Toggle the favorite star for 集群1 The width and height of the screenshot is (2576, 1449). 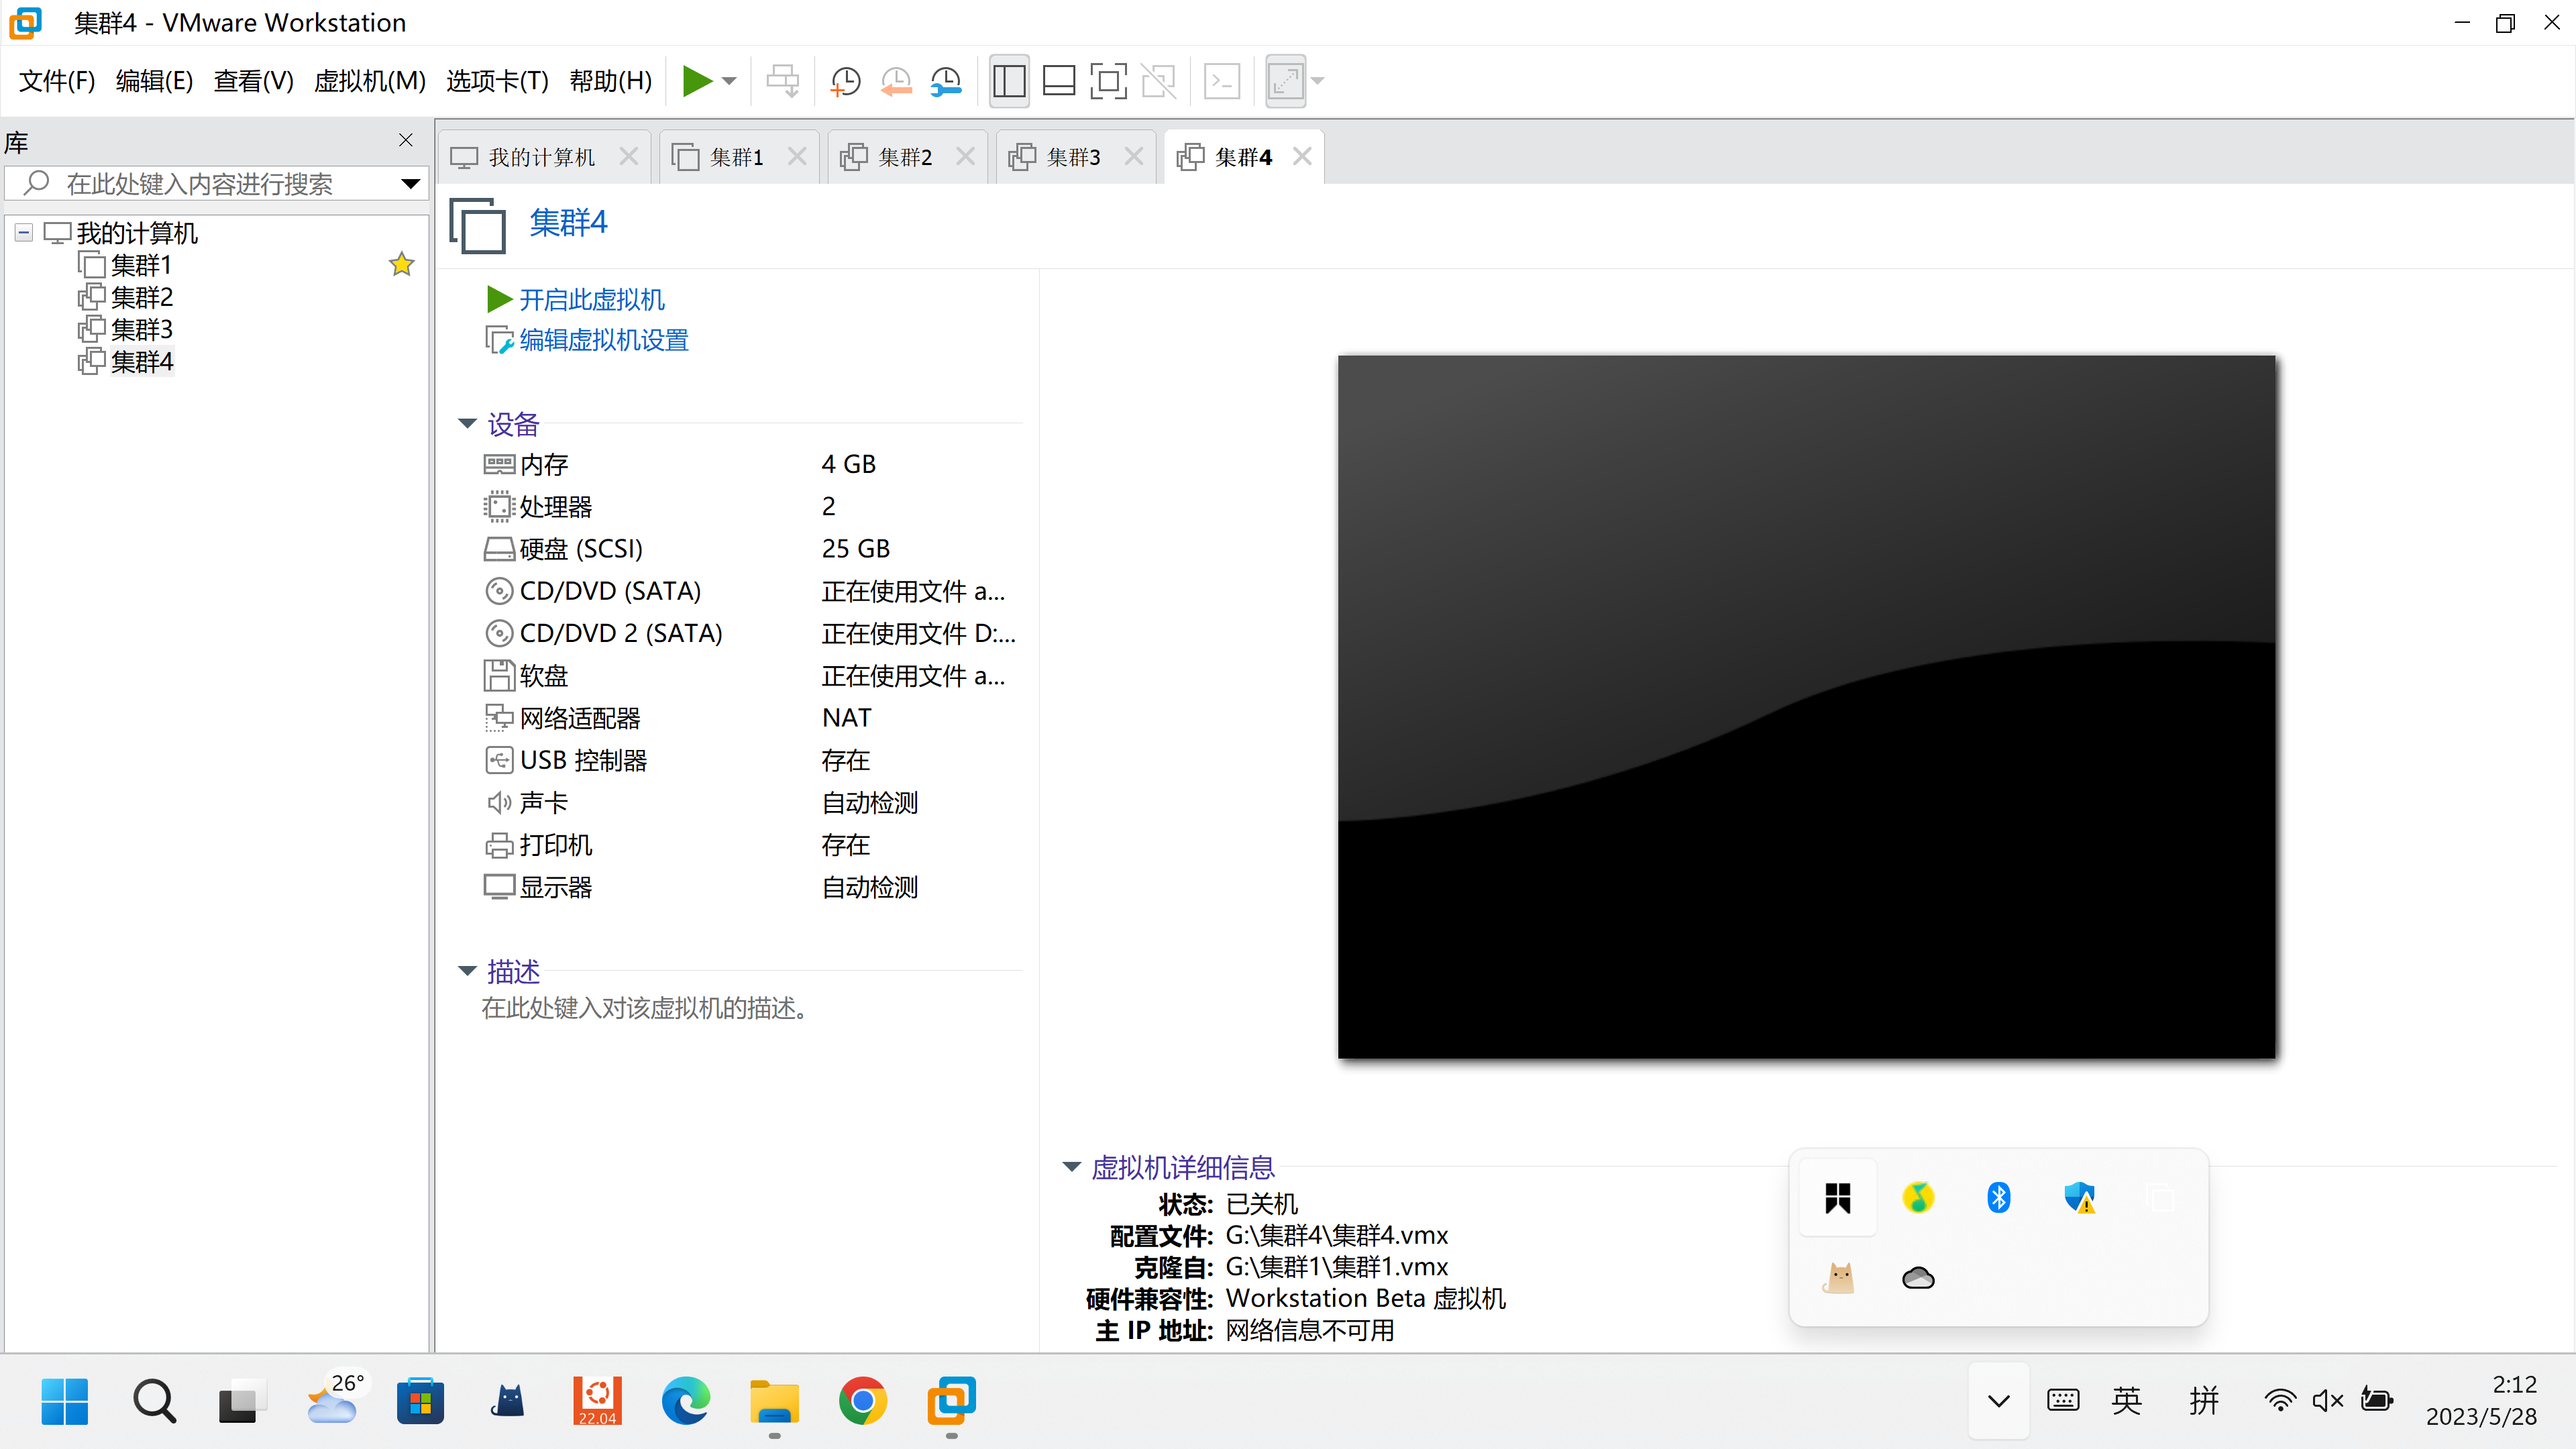[402, 264]
